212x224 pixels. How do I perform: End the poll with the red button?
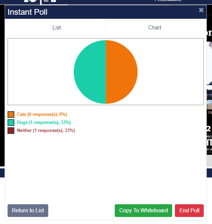(x=189, y=211)
